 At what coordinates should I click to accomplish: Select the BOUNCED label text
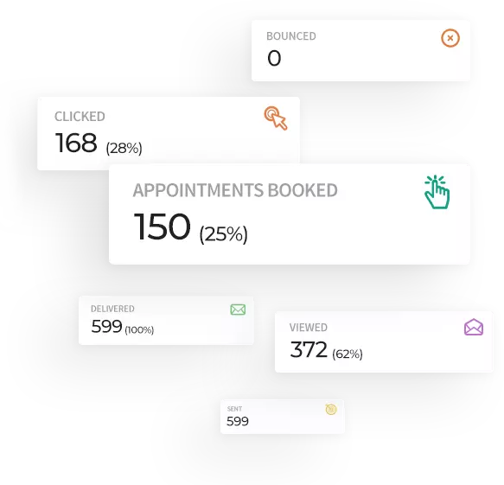(290, 36)
